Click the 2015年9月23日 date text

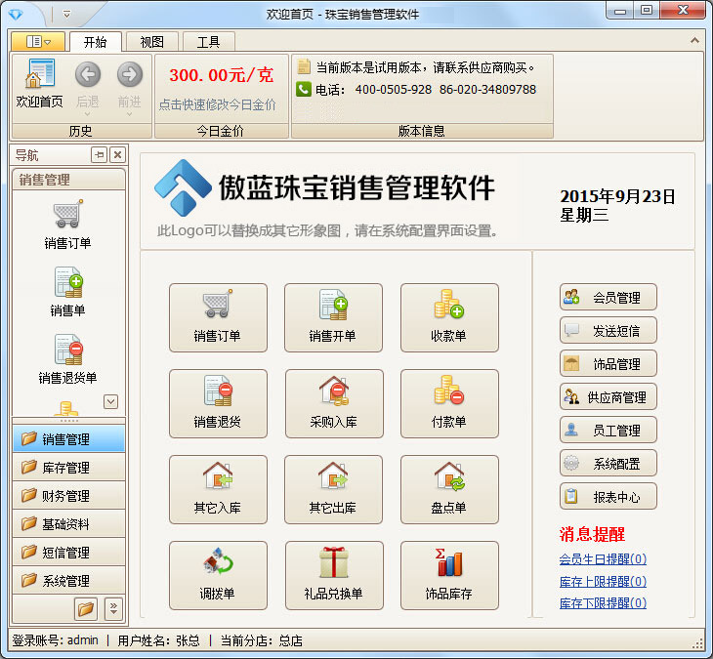617,196
